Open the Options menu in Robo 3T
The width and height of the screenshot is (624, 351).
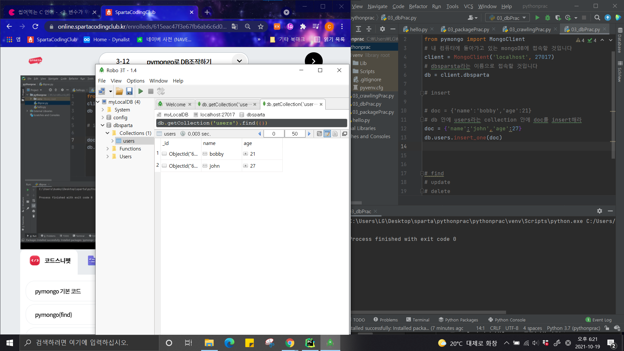point(136,81)
